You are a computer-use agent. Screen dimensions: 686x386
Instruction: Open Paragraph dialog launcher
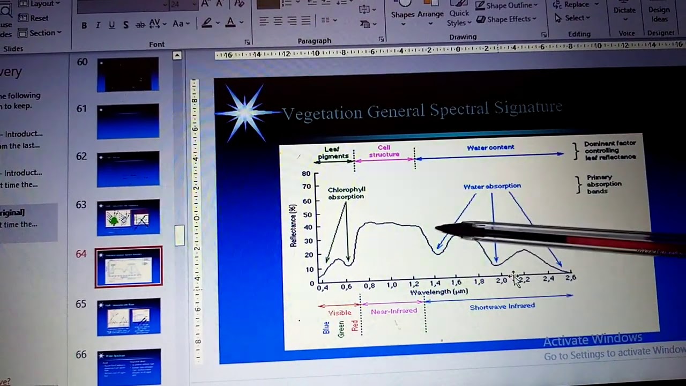381,39
